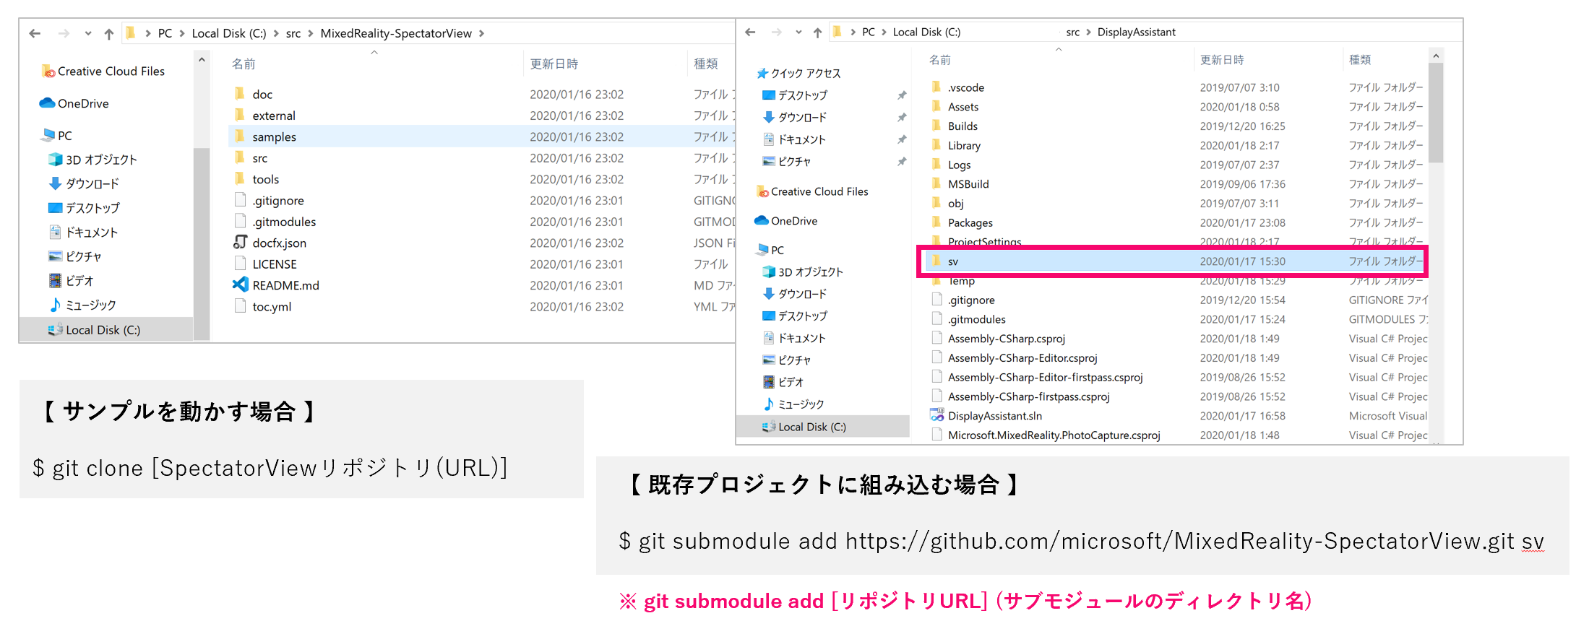This screenshot has height=621, width=1576.
Task: Open pinned デスクトップ under Quick access
Action: [x=795, y=95]
